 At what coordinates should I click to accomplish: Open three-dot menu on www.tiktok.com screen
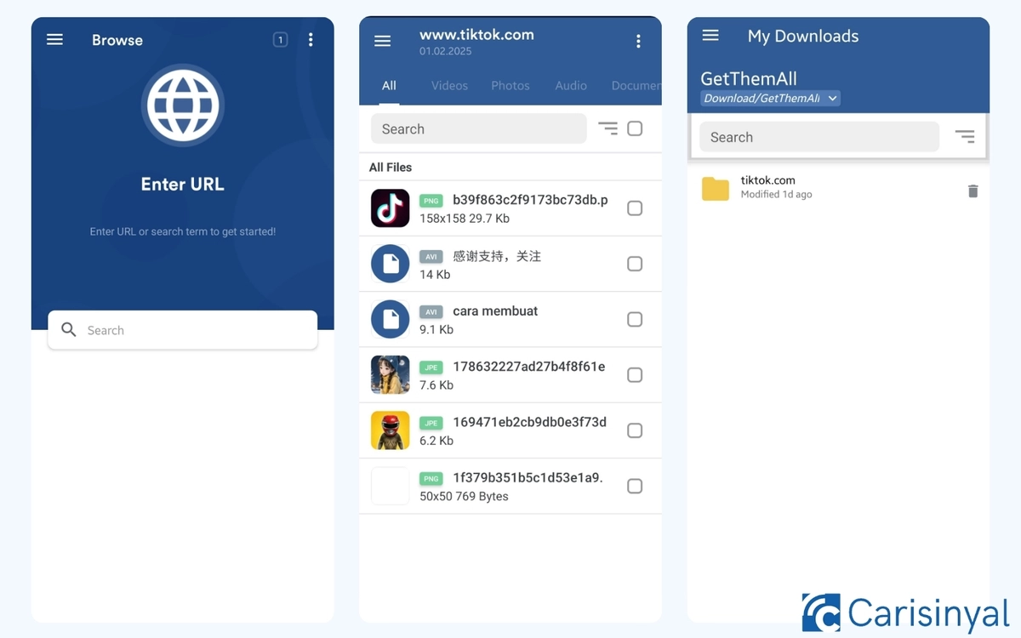click(x=638, y=41)
